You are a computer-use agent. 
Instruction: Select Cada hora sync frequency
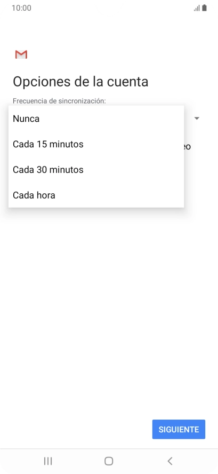[96, 195]
